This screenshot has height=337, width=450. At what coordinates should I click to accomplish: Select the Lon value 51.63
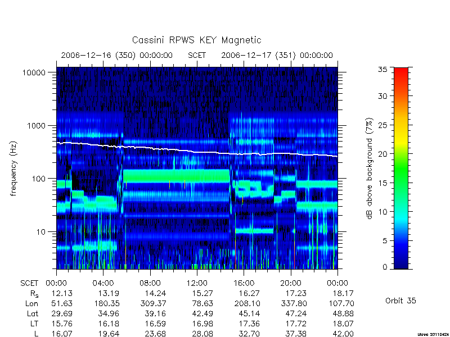pos(62,303)
